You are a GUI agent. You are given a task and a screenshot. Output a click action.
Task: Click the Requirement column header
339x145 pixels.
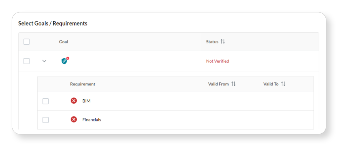coord(82,84)
